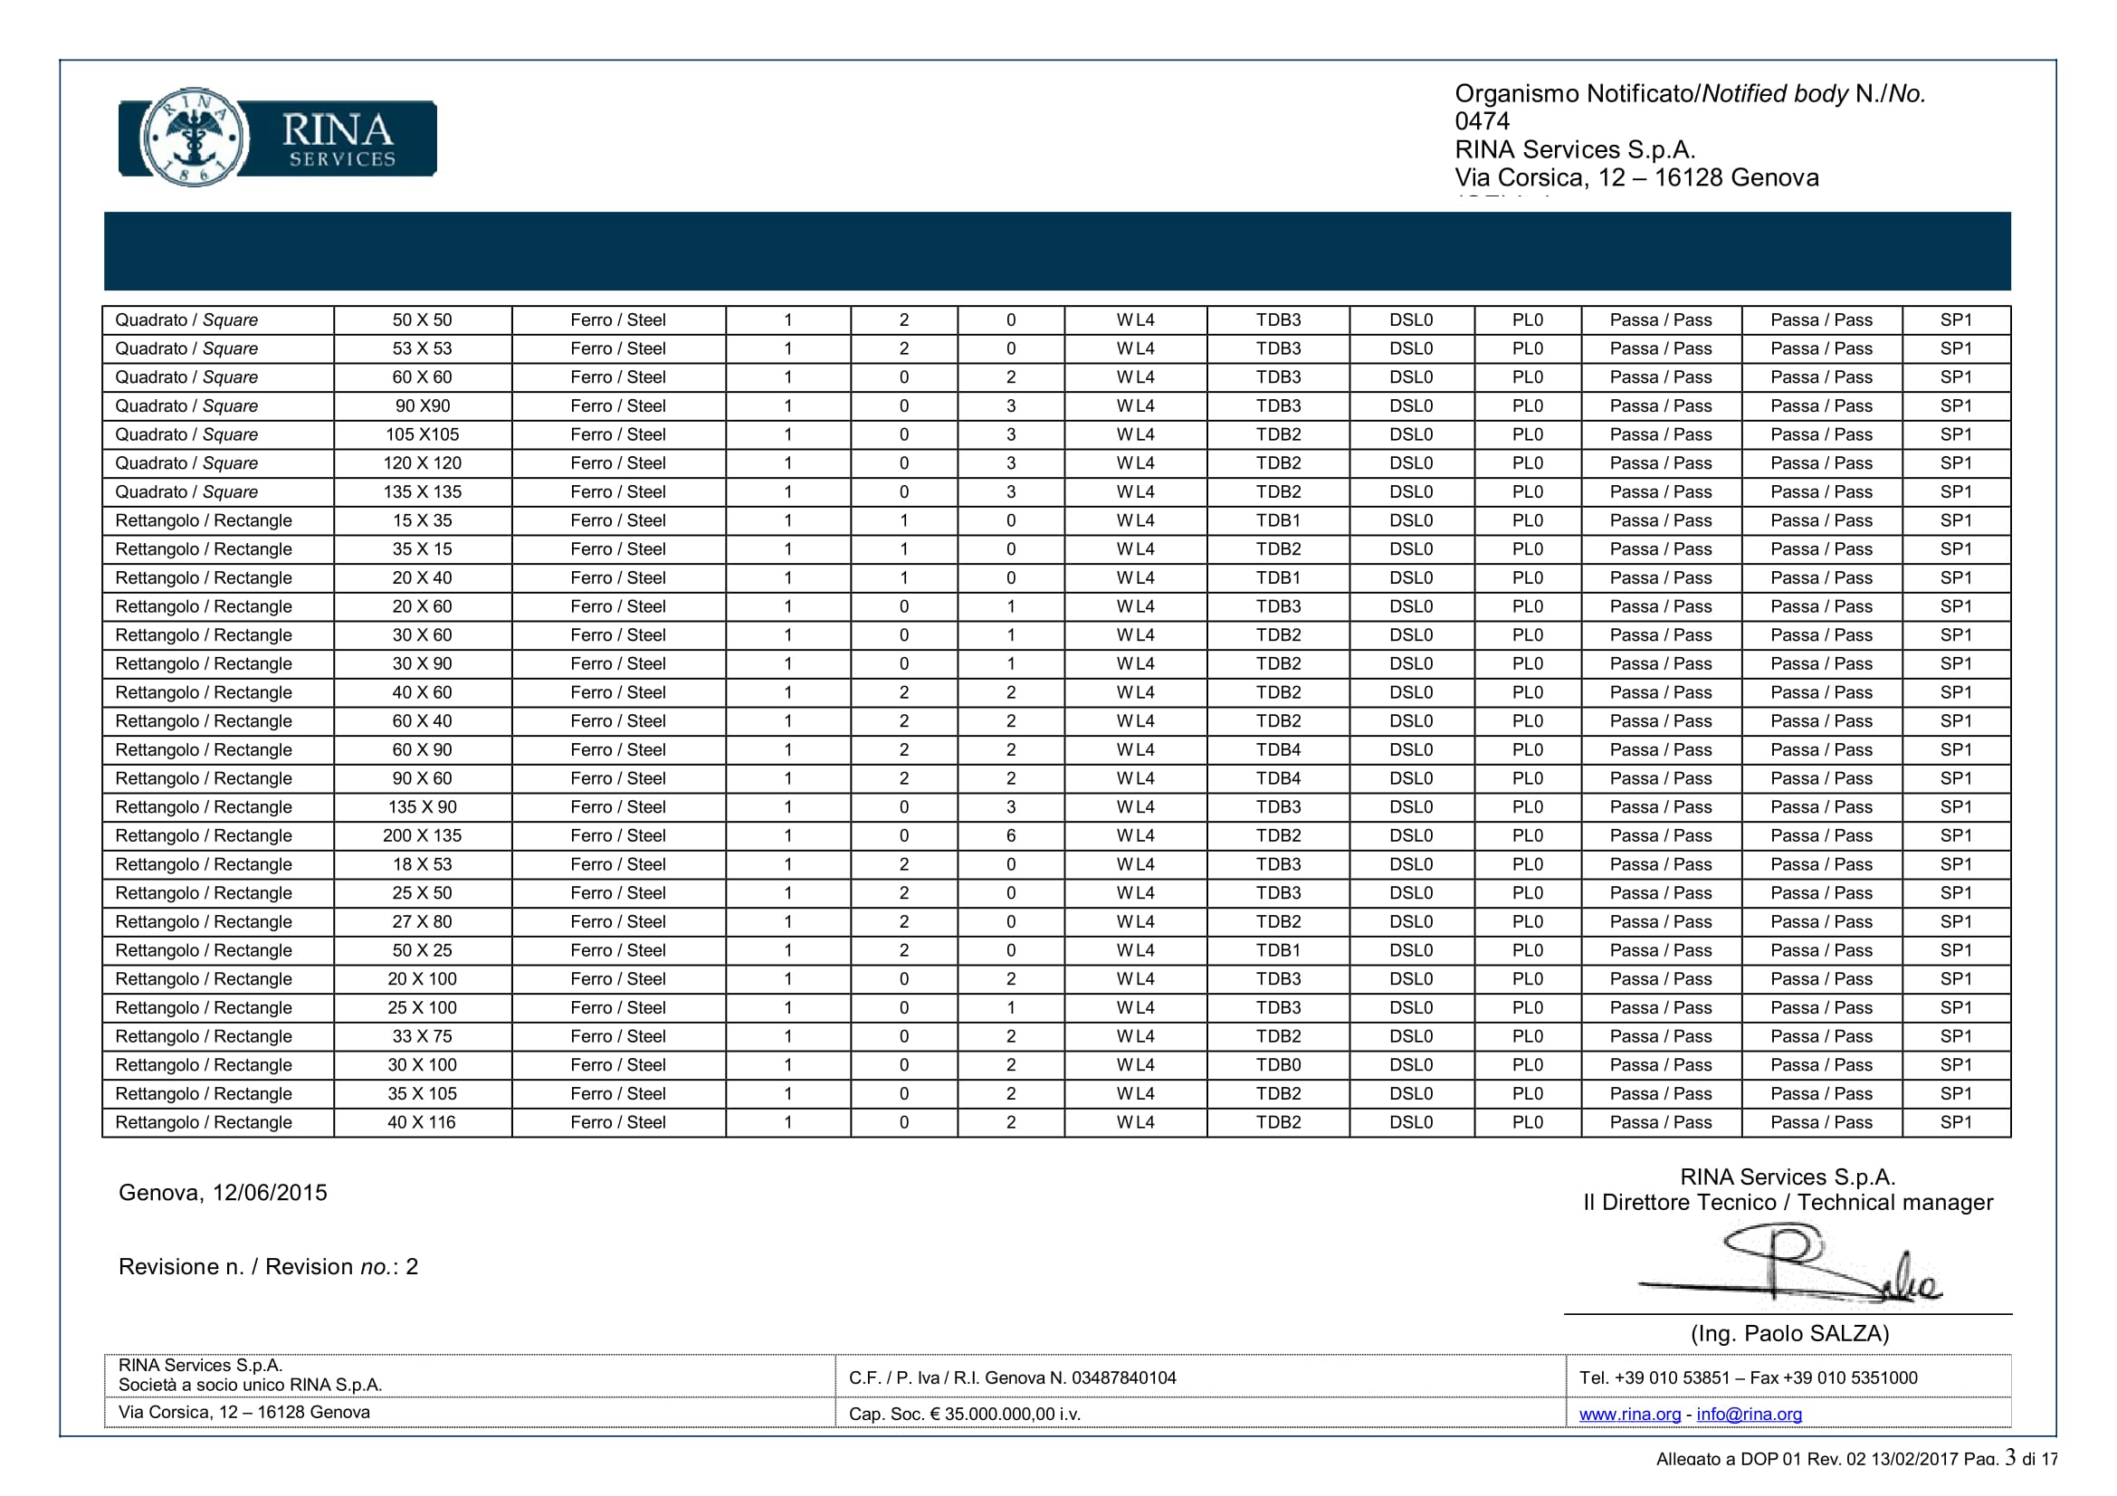The image size is (2117, 1496).
Task: Click the '90 X90' size cell
Action: pyautogui.click(x=423, y=405)
